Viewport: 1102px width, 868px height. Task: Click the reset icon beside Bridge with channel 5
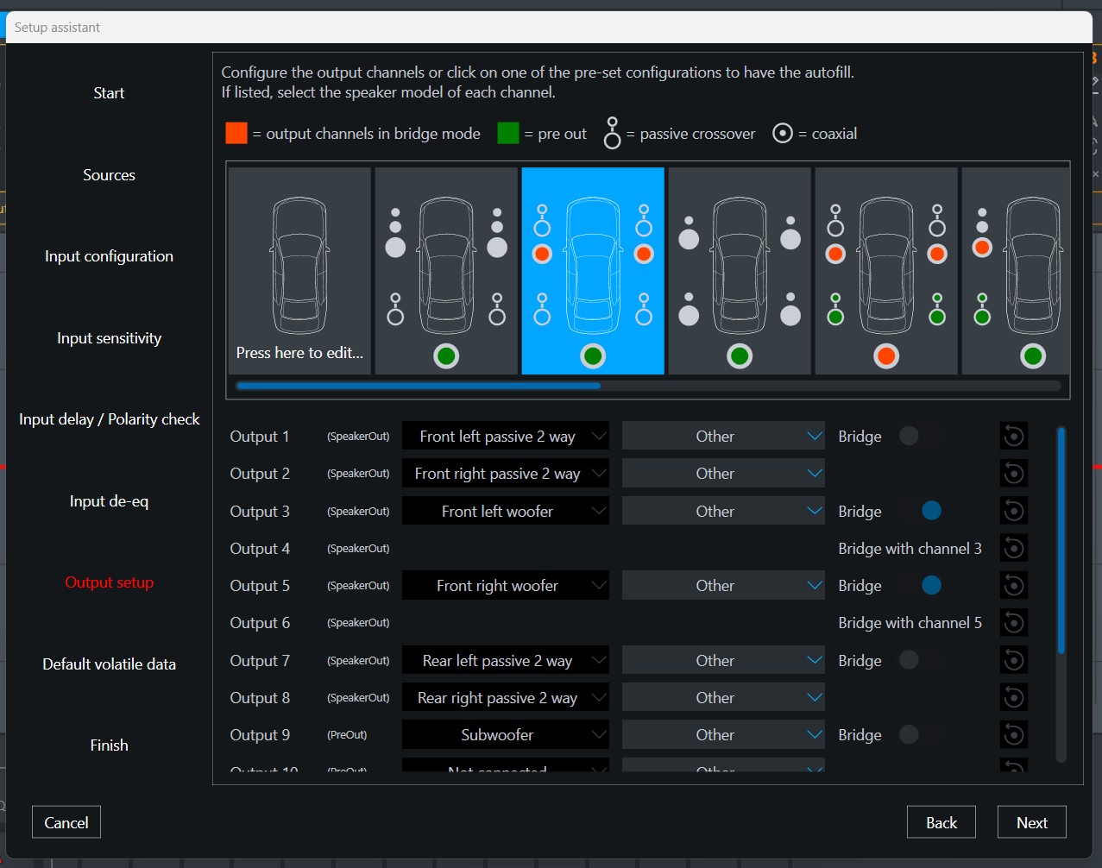point(1014,623)
